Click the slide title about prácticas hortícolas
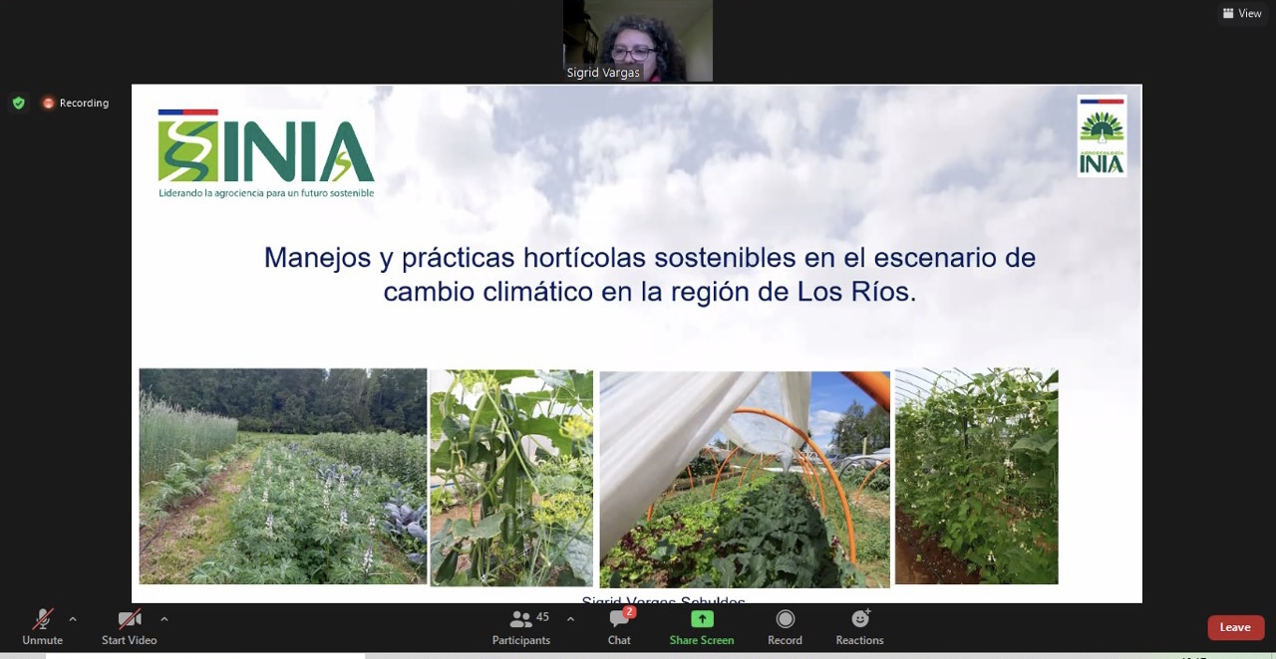 click(649, 274)
